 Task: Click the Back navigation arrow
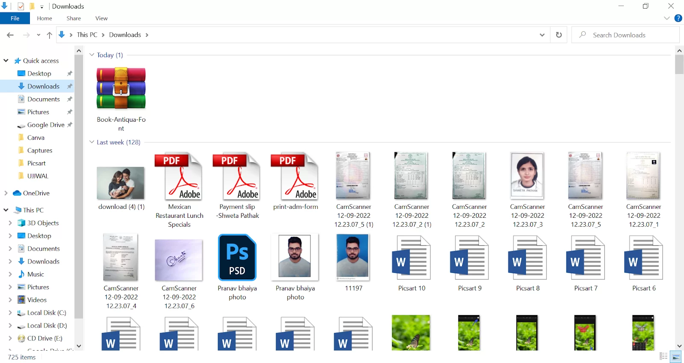(10, 35)
